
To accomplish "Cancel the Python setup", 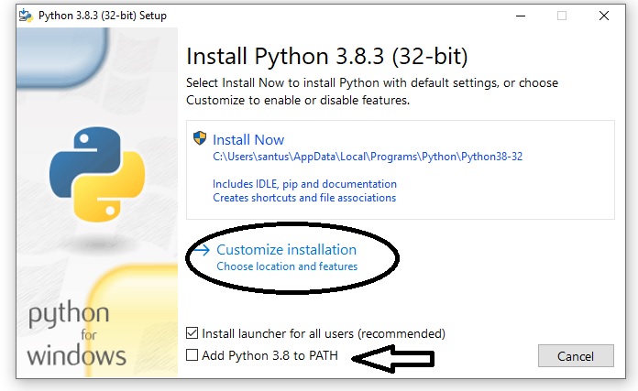I will [x=576, y=356].
